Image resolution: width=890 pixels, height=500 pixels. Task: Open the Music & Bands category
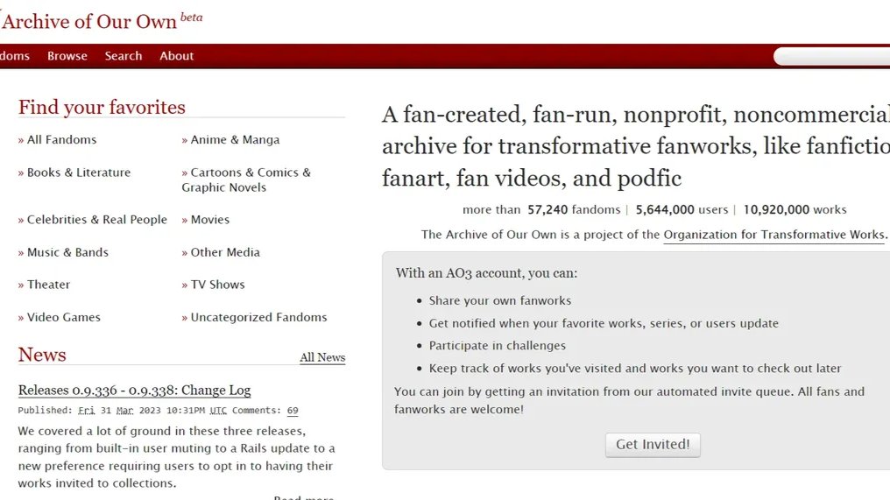click(x=67, y=252)
